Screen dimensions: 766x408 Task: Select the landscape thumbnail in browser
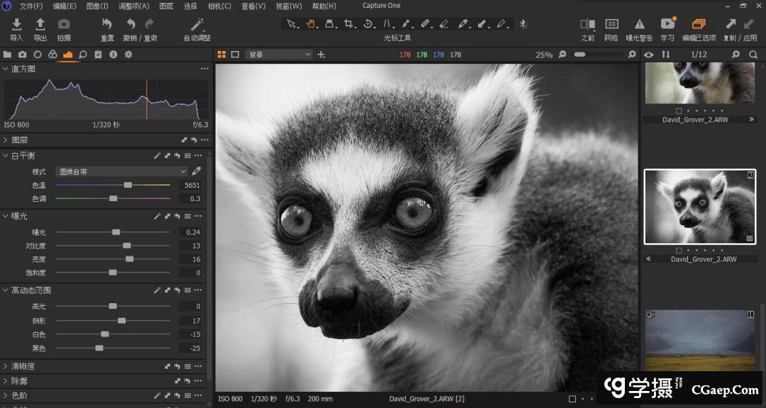pyautogui.click(x=700, y=341)
